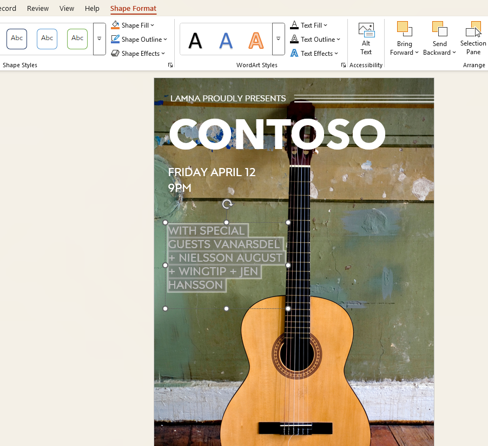
Task: Expand the Shape Styles gallery
Action: point(99,38)
